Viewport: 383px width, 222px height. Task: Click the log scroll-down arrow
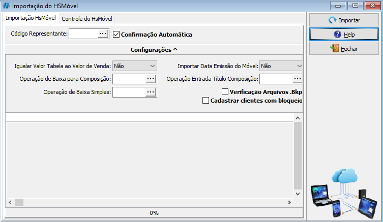[x=298, y=194]
